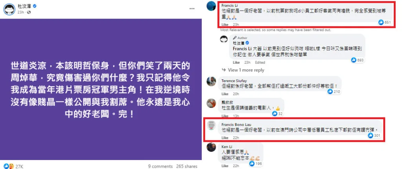402x169 pixels.
Task: Click 杜汶澤 profile picture in post header
Action: [9, 9]
